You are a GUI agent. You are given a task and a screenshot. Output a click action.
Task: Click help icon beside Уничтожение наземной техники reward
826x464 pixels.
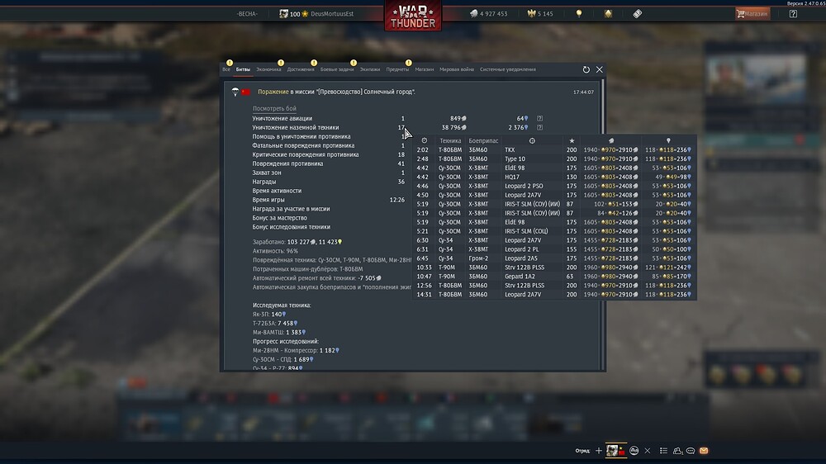(539, 128)
